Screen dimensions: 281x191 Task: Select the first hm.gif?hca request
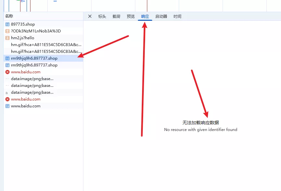(x=46, y=45)
